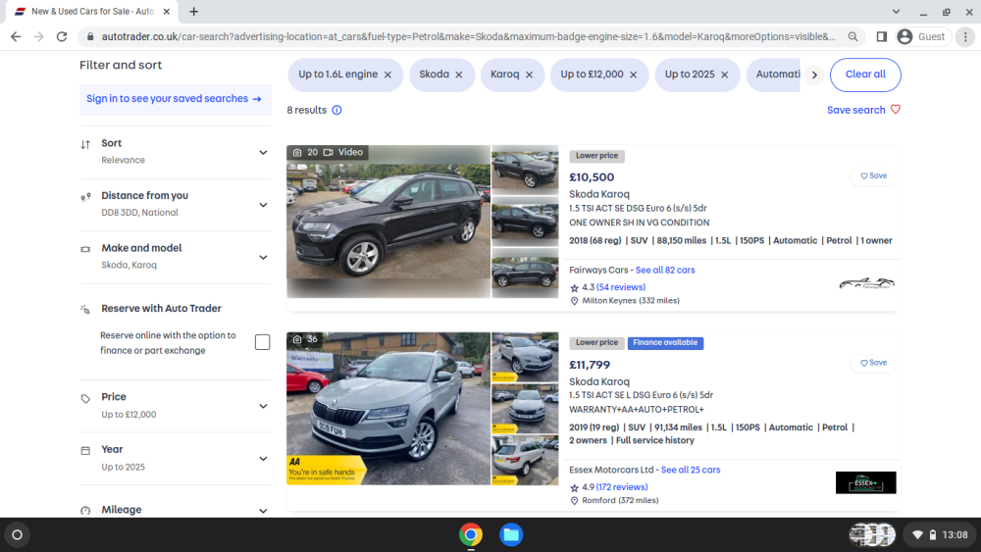The width and height of the screenshot is (981, 552).
Task: Click the Sort arrows icon in filters
Action: (x=85, y=144)
